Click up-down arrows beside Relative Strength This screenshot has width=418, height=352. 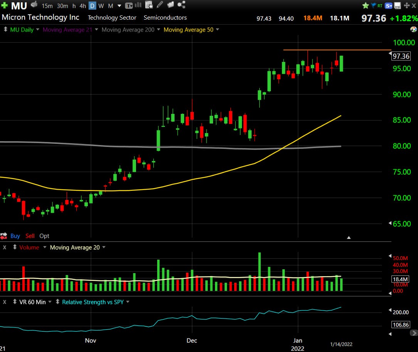click(57, 302)
